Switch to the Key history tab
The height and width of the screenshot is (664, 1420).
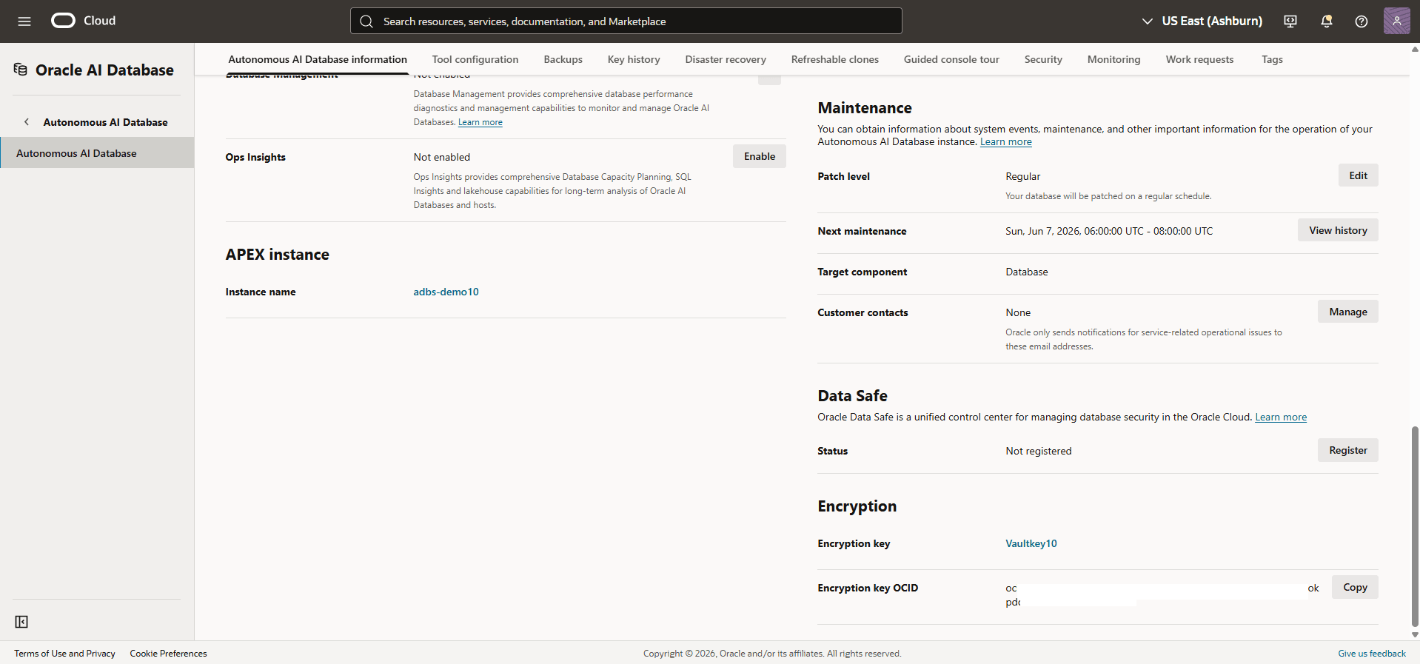(634, 59)
